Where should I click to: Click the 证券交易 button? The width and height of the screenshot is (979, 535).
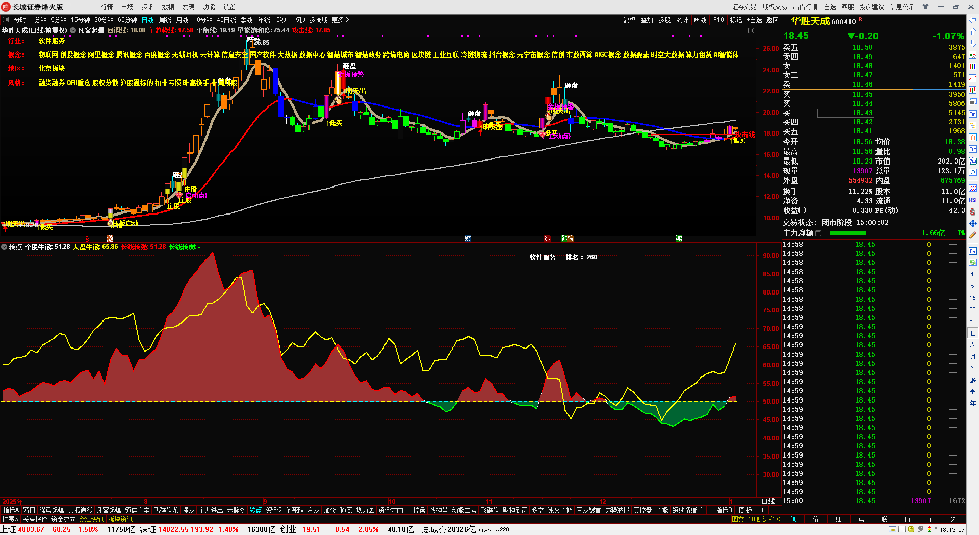point(744,7)
